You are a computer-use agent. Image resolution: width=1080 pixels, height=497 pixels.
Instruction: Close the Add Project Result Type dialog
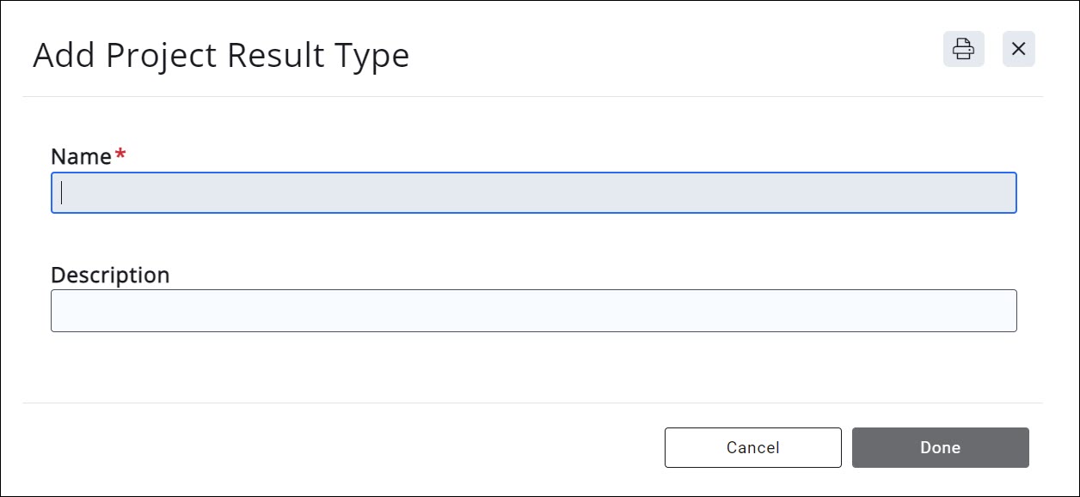pyautogui.click(x=1018, y=49)
